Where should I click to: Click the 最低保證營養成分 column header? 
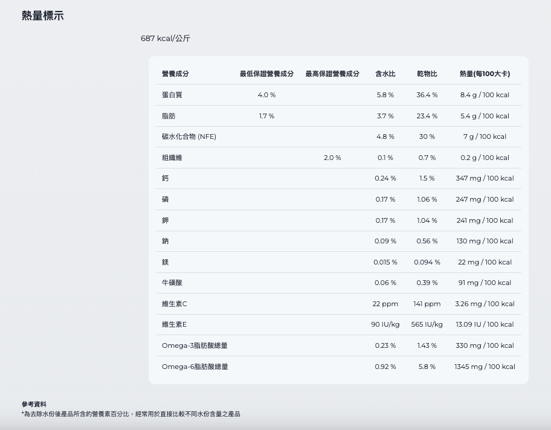(266, 74)
